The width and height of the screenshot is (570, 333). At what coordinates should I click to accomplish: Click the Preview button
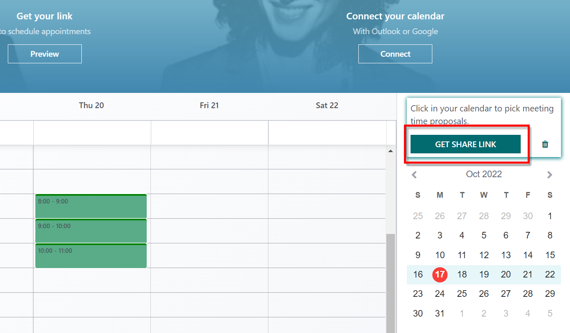[x=44, y=54]
